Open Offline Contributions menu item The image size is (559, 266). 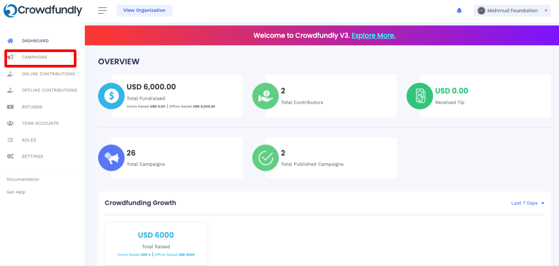click(49, 90)
